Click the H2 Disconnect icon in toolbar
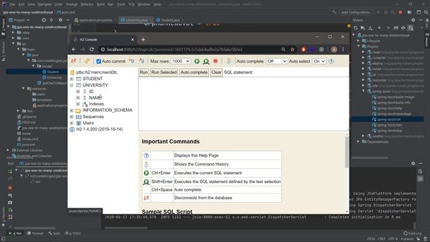Image resolution: width=430 pixels, height=242 pixels. click(x=73, y=61)
